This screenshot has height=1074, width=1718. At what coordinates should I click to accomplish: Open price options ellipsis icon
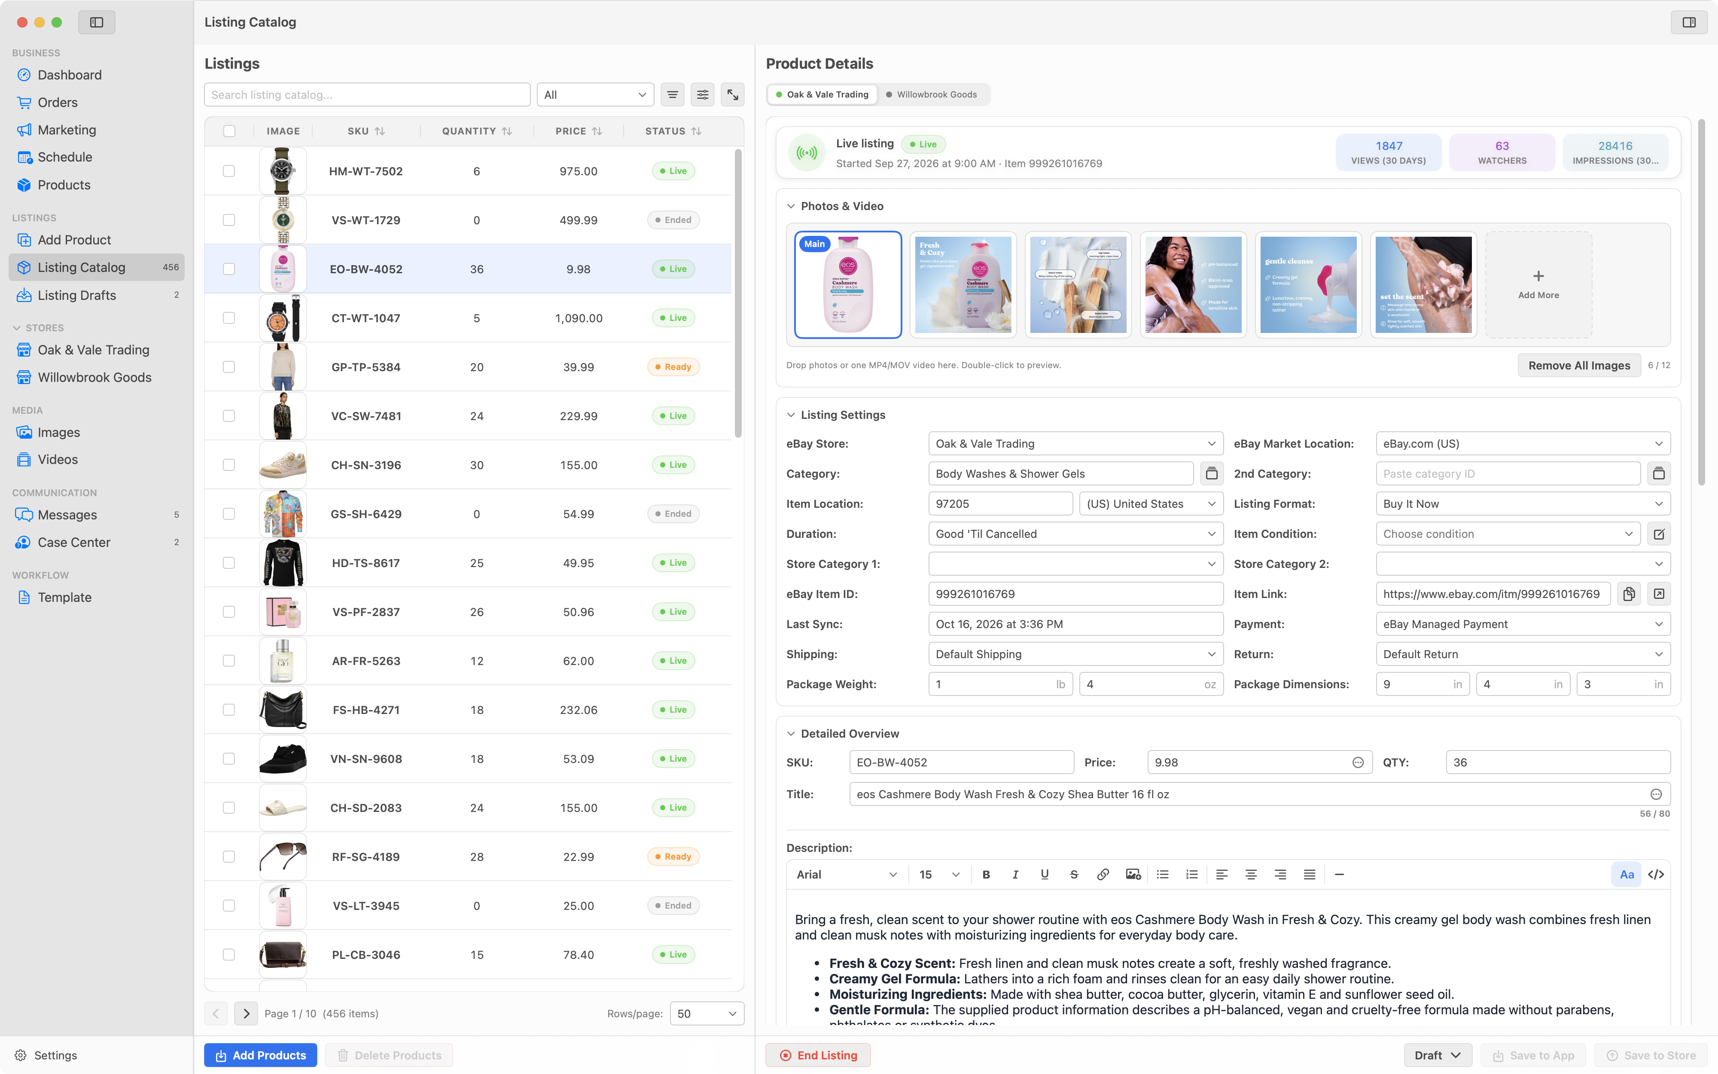pyautogui.click(x=1357, y=762)
